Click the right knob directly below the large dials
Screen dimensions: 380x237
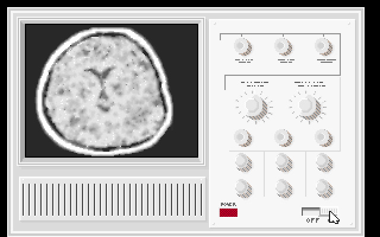pyautogui.click(x=324, y=137)
